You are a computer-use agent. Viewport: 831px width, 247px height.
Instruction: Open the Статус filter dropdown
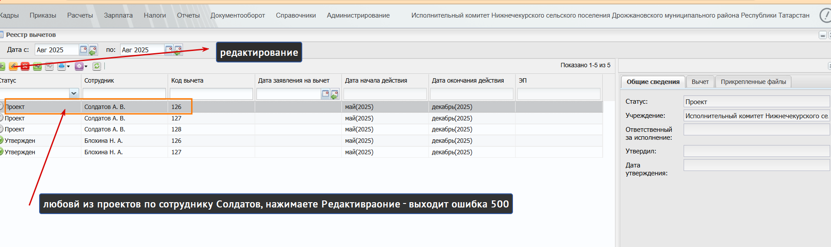(x=73, y=94)
